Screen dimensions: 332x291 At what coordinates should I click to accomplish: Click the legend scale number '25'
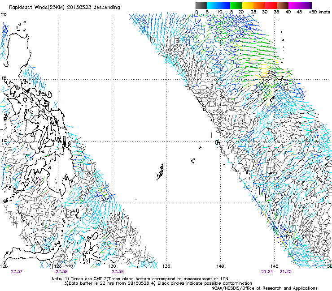coord(253,12)
